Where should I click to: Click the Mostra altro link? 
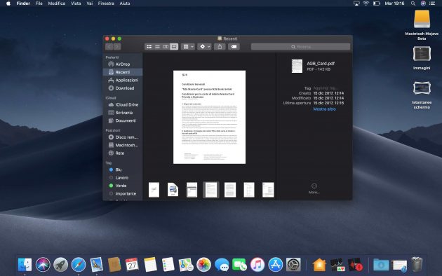(x=324, y=109)
